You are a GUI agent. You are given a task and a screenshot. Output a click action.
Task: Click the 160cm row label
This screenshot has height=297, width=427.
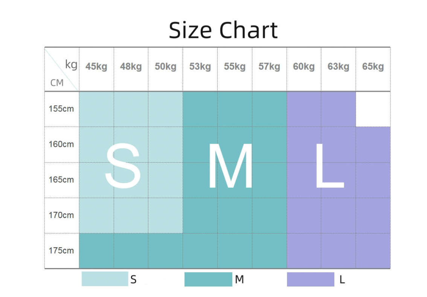tap(61, 144)
